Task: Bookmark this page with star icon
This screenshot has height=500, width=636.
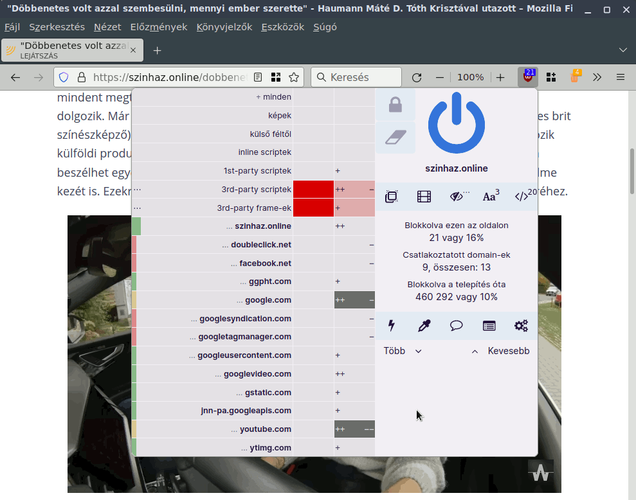Action: [x=294, y=77]
